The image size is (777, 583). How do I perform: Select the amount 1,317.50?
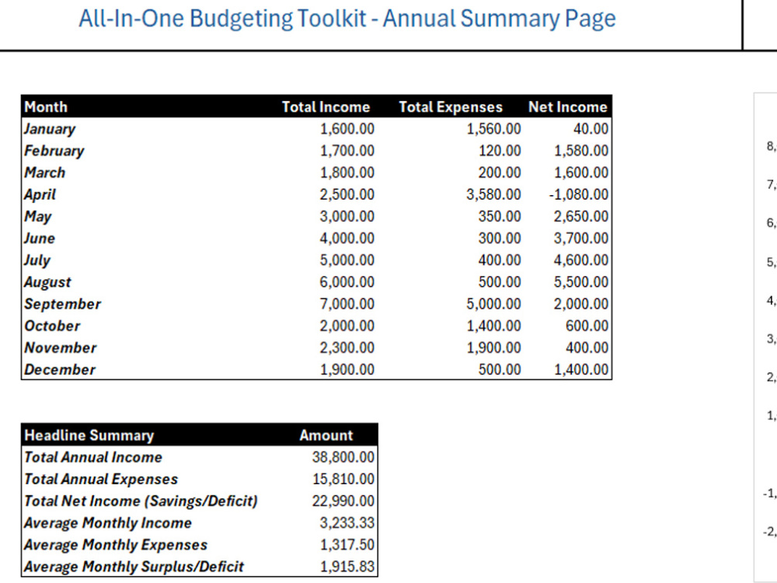(x=347, y=544)
